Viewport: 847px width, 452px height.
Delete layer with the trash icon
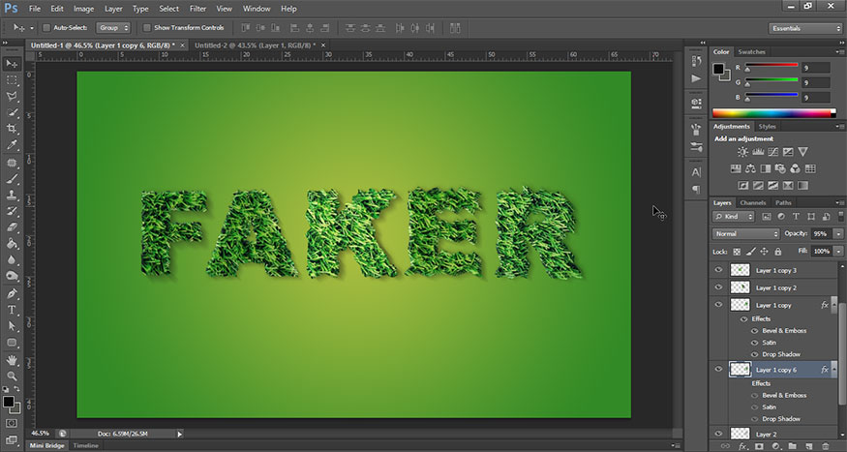(826, 446)
